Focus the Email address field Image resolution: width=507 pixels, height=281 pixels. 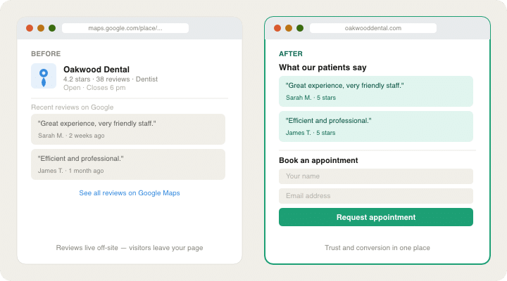(x=375, y=196)
